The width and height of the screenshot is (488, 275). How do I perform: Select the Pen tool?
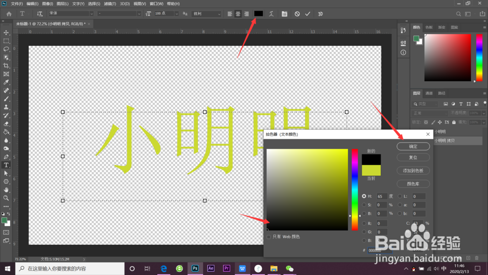(6, 157)
